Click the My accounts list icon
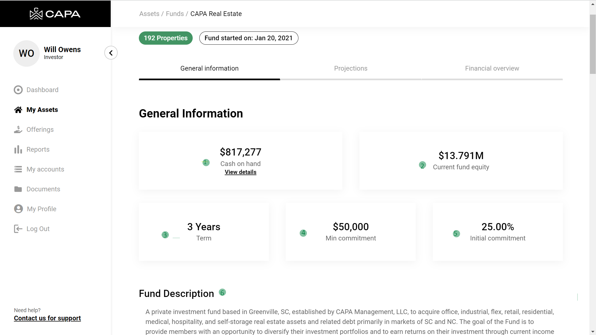 click(18, 169)
